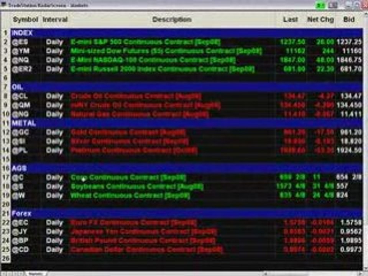368x276 pixels.
Task: Select the OIL group header row
Action: pos(187,87)
